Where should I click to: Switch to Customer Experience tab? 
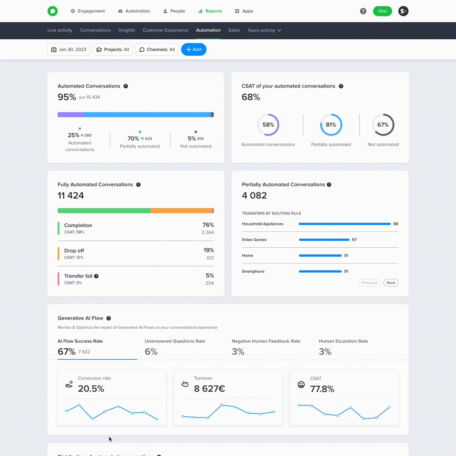pos(165,30)
